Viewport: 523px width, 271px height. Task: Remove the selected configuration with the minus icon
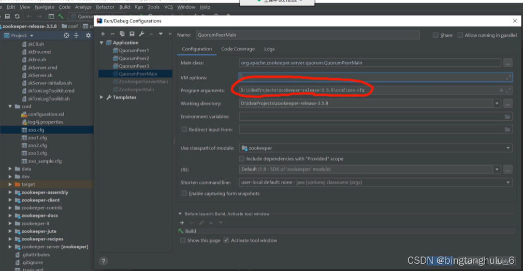[112, 34]
